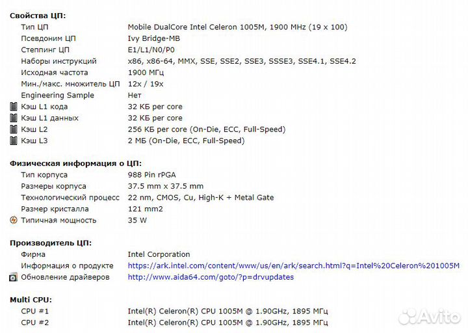Image resolution: width=468 pixels, height=333 pixels.
Task: Select the Свойства ЦП section heading
Action: 38,16
